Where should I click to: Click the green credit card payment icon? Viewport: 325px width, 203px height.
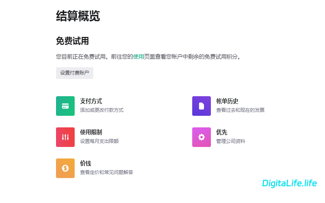65,106
